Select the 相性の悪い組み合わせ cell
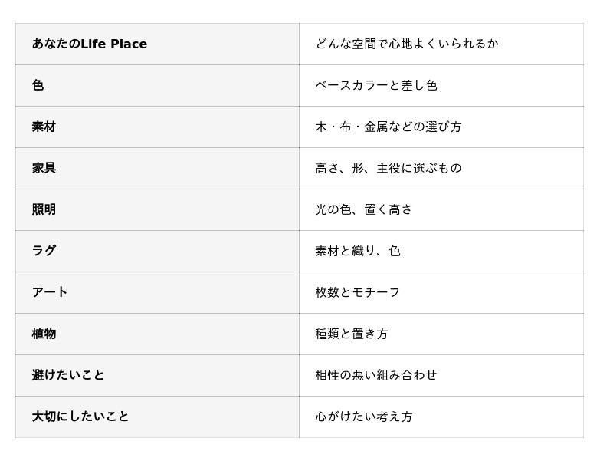This screenshot has height=461, width=613. (441, 376)
